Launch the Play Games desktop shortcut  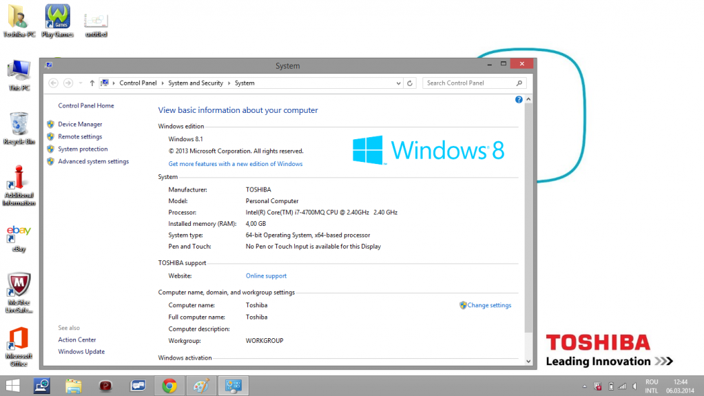coord(57,21)
